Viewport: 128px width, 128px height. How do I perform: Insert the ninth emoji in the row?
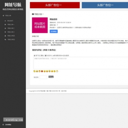(54, 71)
